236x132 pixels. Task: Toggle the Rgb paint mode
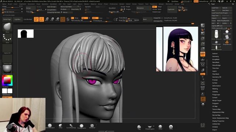point(84,18)
